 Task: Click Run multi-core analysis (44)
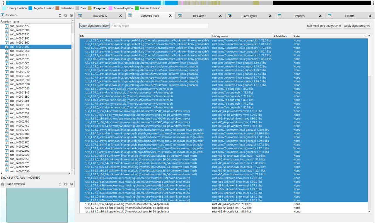coord(323,25)
